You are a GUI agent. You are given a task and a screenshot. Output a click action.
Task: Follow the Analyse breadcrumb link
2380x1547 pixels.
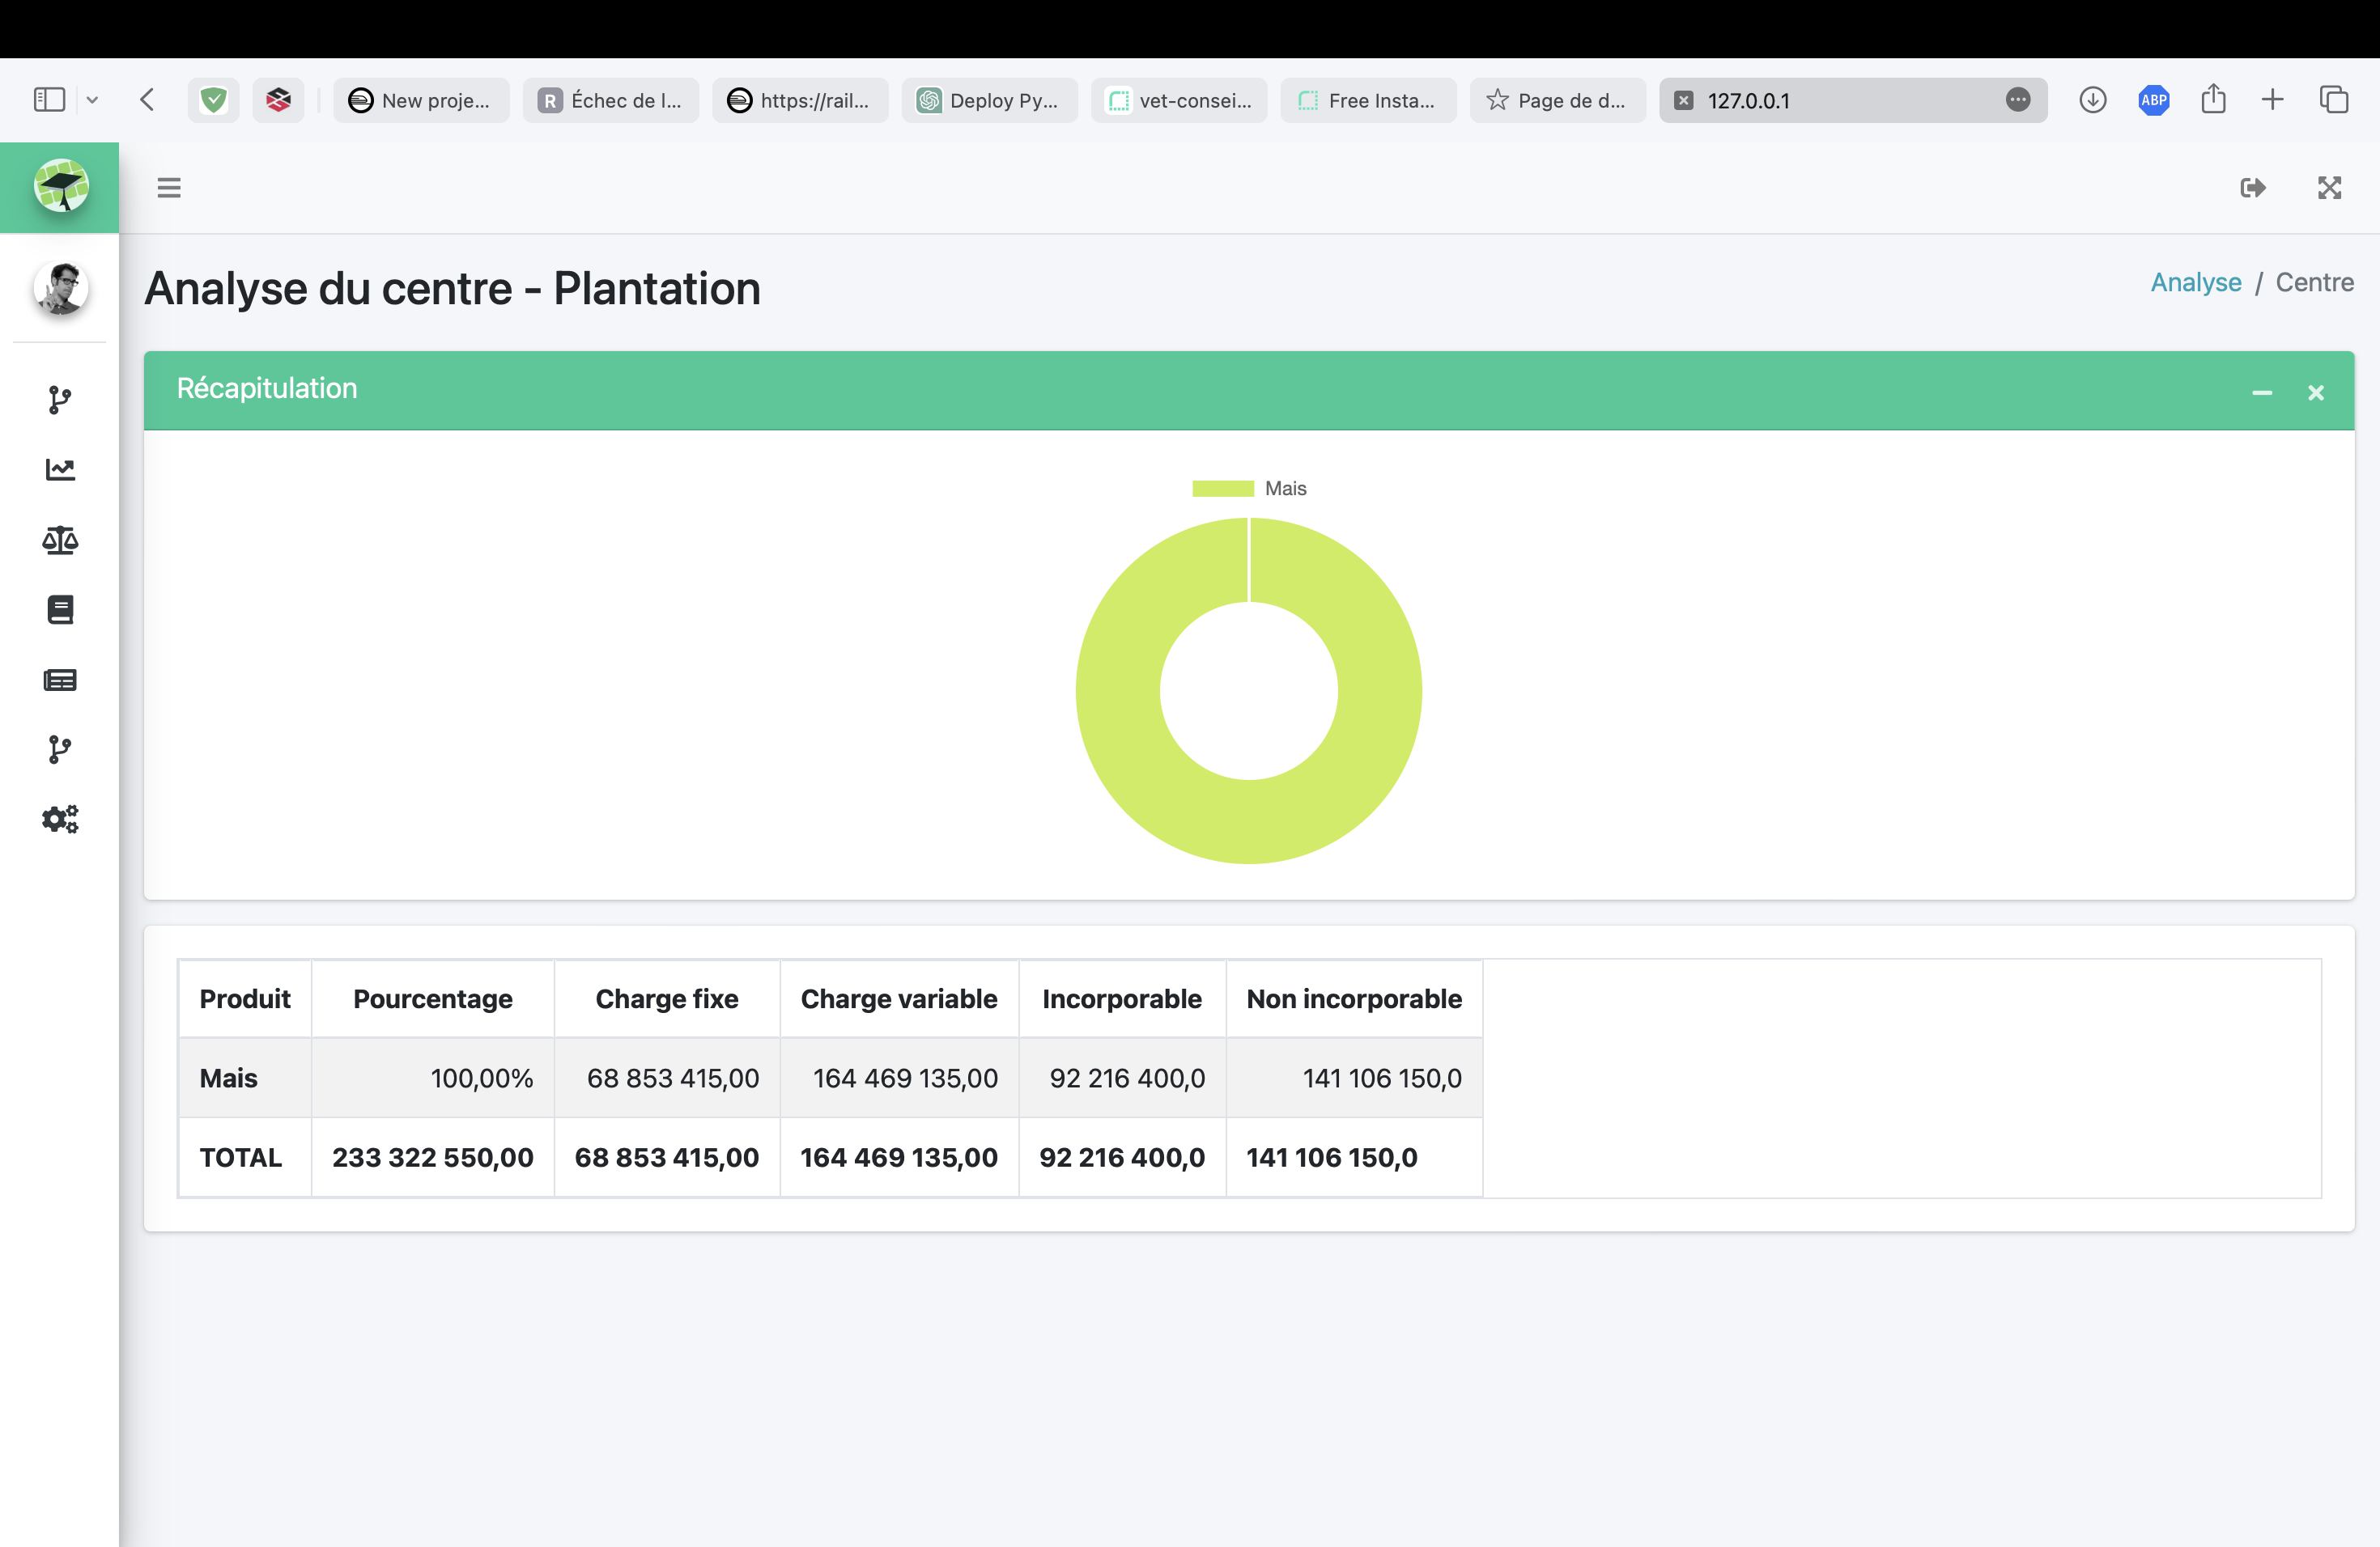pos(2195,283)
